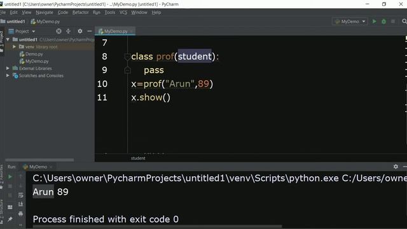Hide the Project tool window
Viewport: 407px width, 229px height.
(89, 31)
